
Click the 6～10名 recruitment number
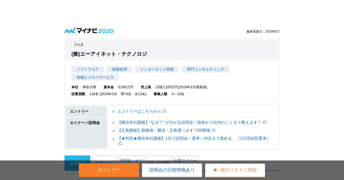(x=178, y=94)
